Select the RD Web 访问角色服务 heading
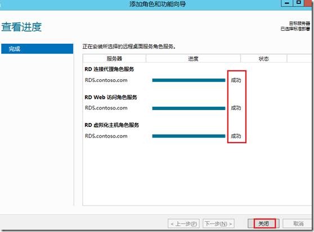Viewport: 314px width, 232px height. click(x=111, y=97)
